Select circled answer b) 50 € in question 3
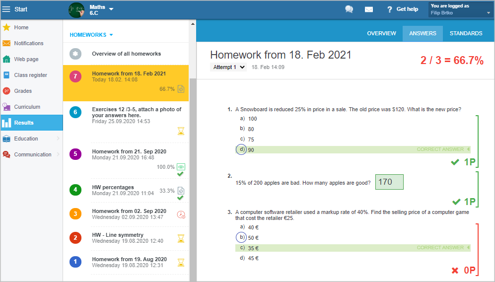495x282 pixels. (247, 237)
